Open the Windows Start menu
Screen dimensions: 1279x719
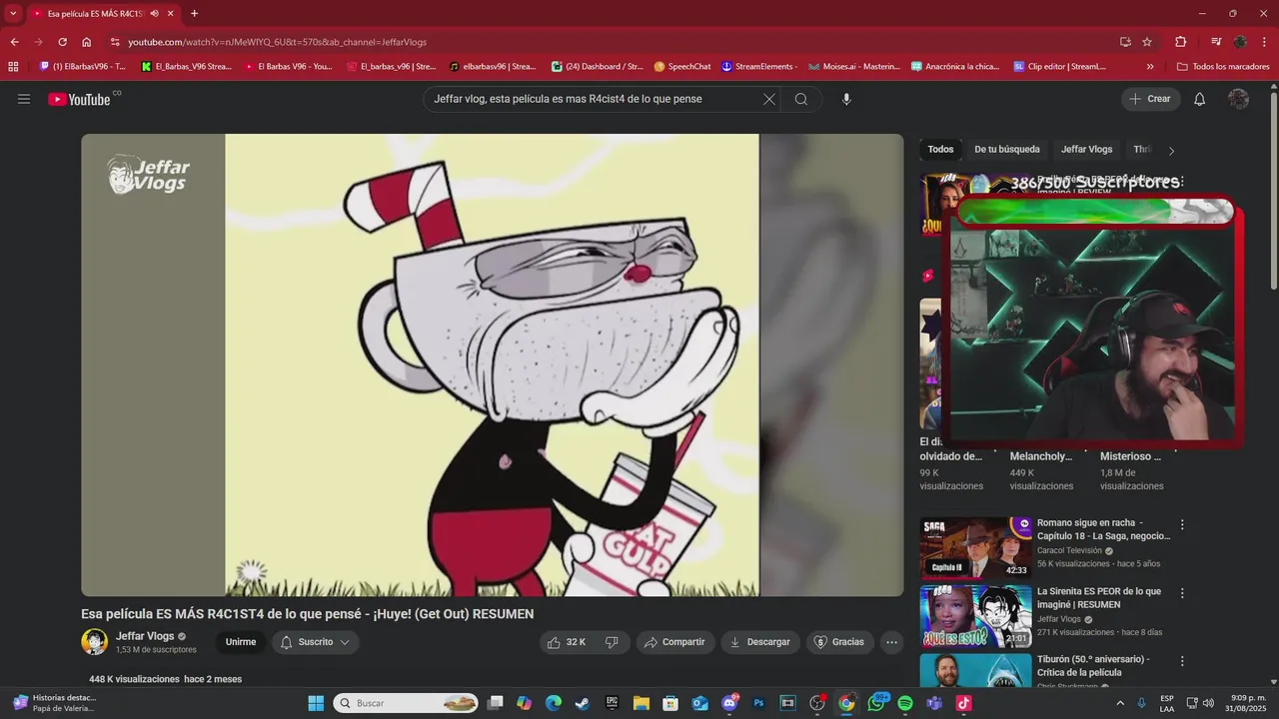(x=316, y=703)
